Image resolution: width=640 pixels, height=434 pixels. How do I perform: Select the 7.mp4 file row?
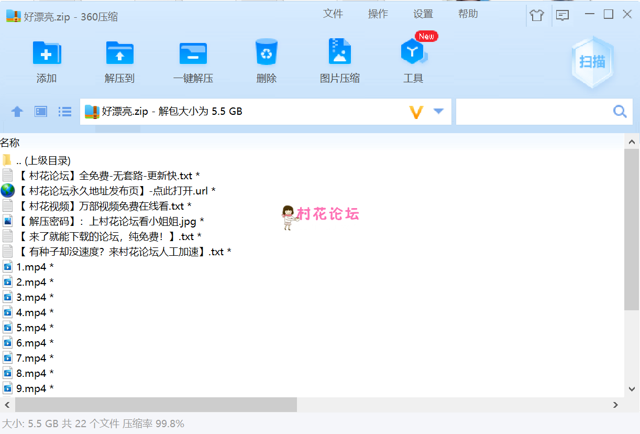point(312,358)
